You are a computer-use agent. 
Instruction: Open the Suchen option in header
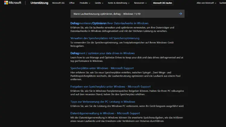pos(223,3)
